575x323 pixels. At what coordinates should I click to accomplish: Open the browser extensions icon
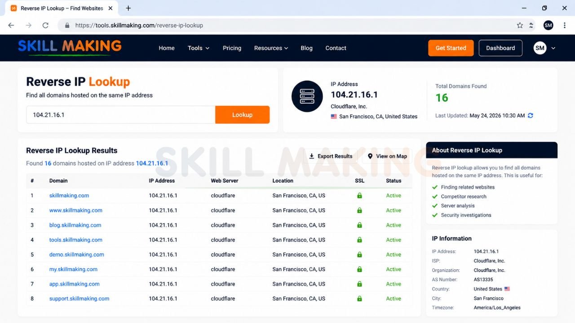click(x=531, y=26)
